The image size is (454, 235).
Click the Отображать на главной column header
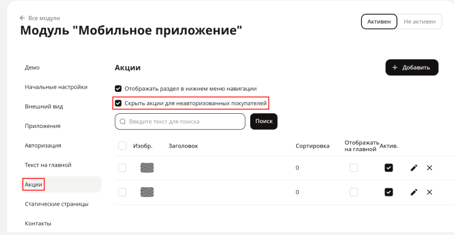[x=361, y=146]
